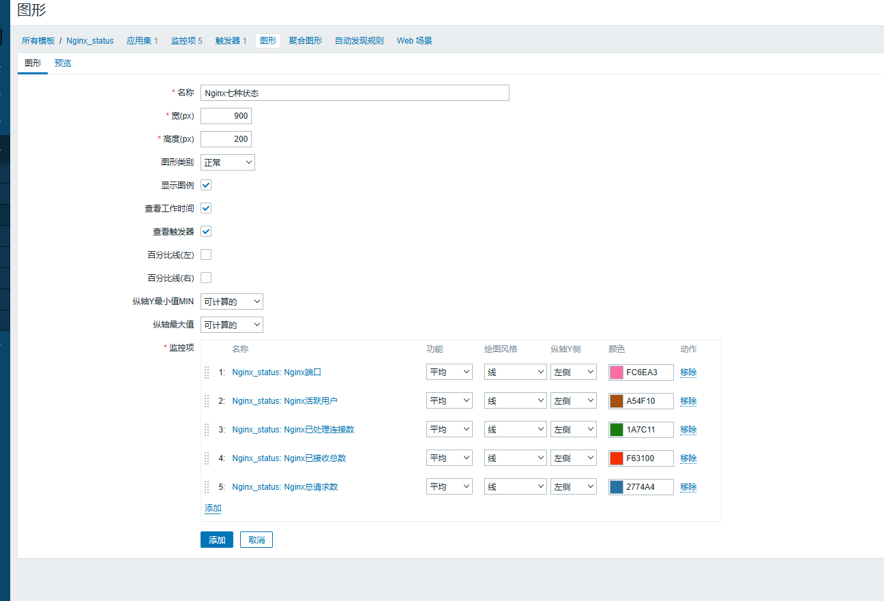Viewport: 884px width, 601px height.
Task: Open the Nginx_status: Nginx活跃用户 item link
Action: 284,401
